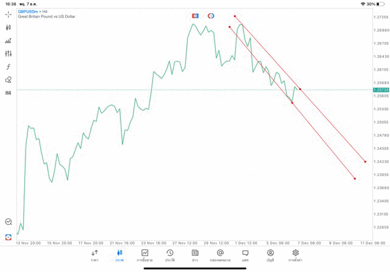Activate the crosshair cursor tool

click(x=9, y=14)
